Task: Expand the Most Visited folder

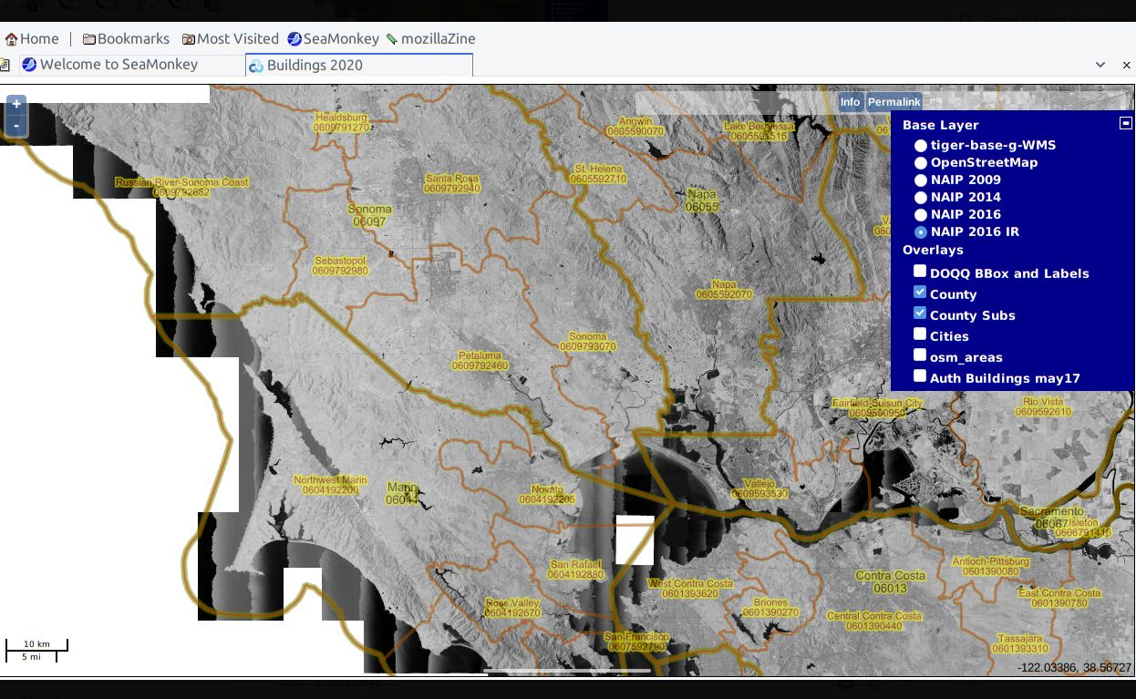Action: tap(230, 39)
